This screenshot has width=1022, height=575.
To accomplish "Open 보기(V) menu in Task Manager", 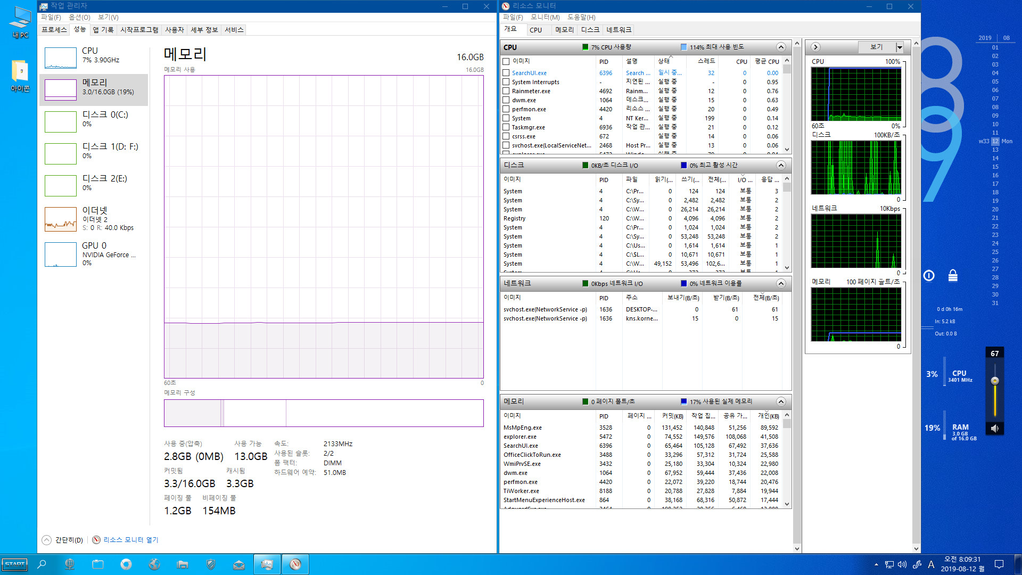I will click(x=108, y=18).
